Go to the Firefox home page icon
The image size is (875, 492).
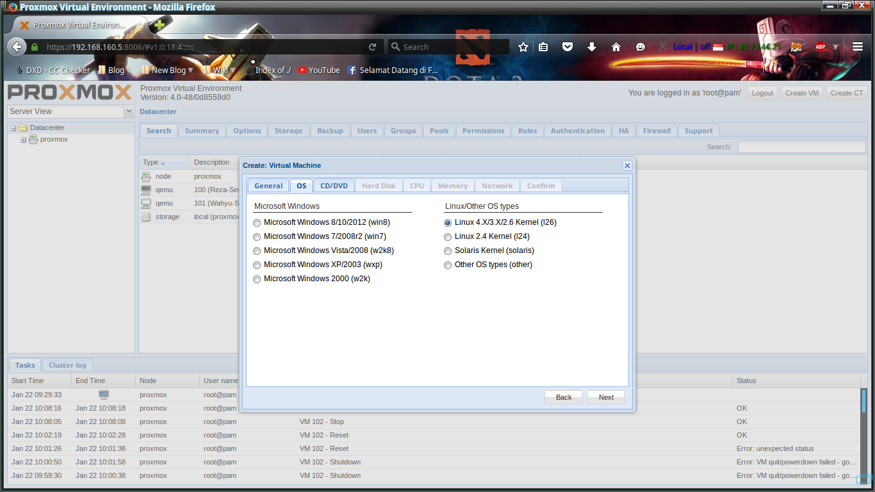[x=616, y=47]
